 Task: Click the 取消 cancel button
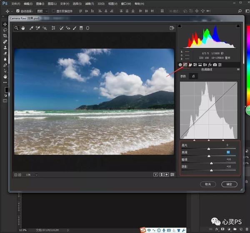(x=208, y=184)
